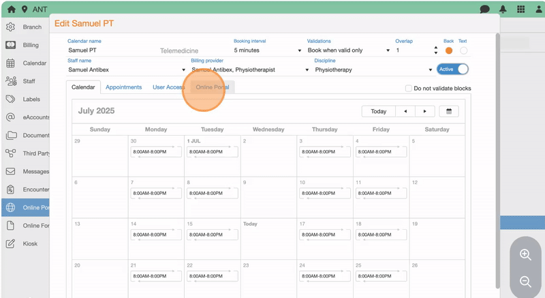545x298 pixels.
Task: Click the zoom out magnifier icon
Action: click(525, 281)
